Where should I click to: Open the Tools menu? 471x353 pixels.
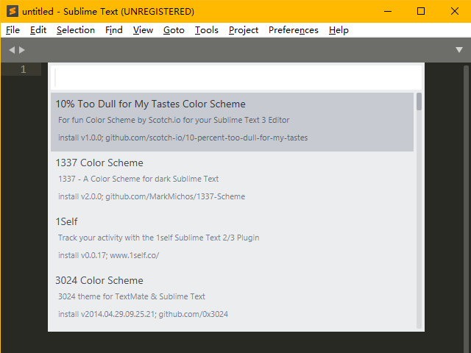[x=206, y=30]
